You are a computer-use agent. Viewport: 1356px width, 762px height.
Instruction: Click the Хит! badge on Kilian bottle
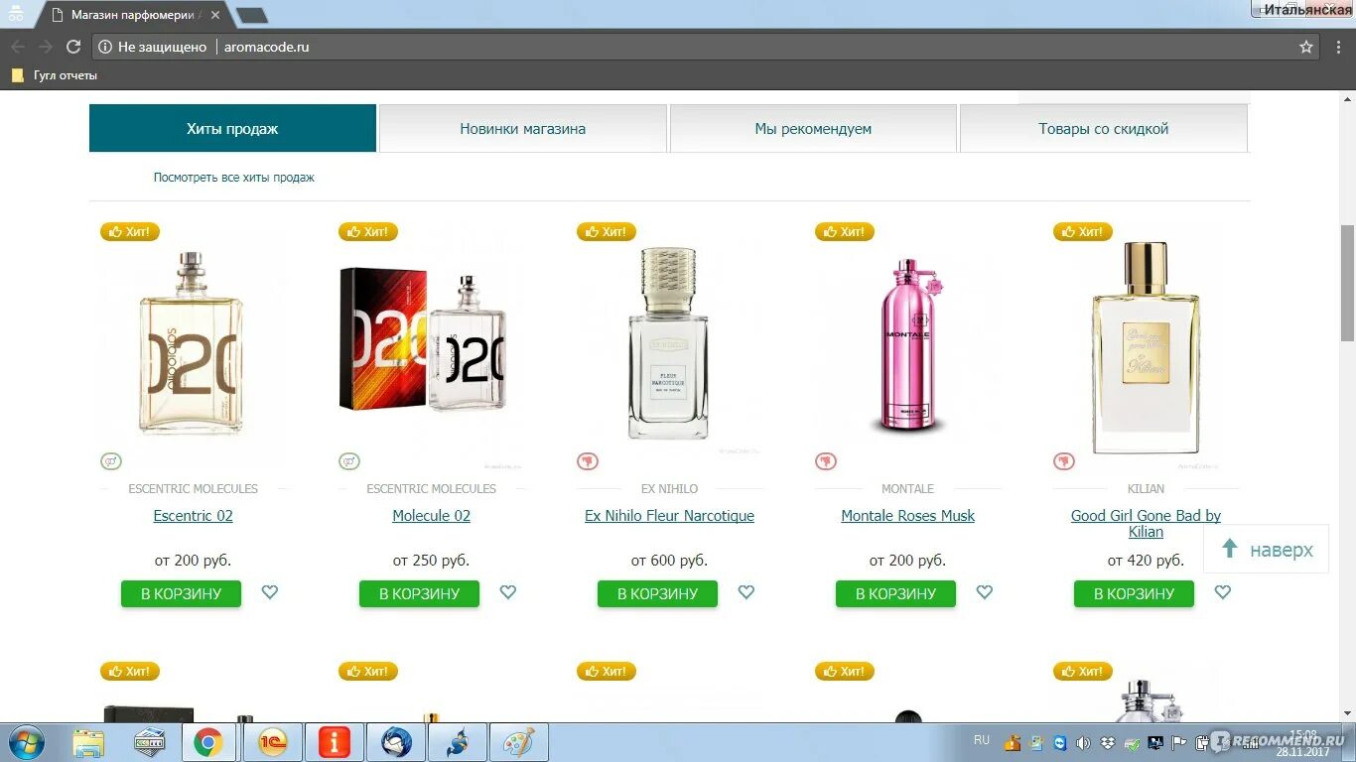pyautogui.click(x=1083, y=231)
